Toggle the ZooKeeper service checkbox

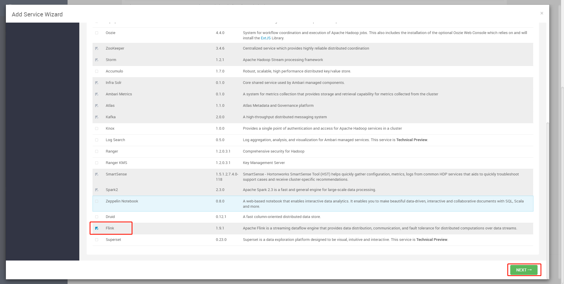click(97, 48)
